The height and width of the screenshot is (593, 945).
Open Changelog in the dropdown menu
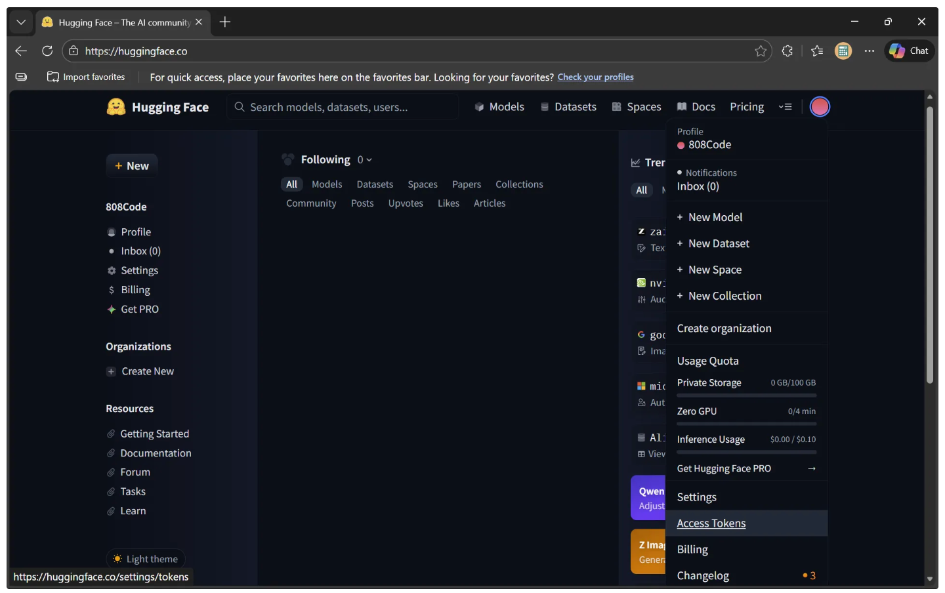click(746, 576)
